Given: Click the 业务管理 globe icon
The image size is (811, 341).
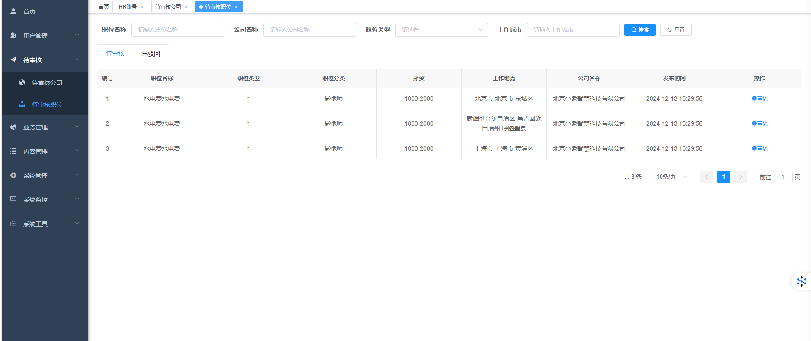Looking at the screenshot, I should pos(13,127).
